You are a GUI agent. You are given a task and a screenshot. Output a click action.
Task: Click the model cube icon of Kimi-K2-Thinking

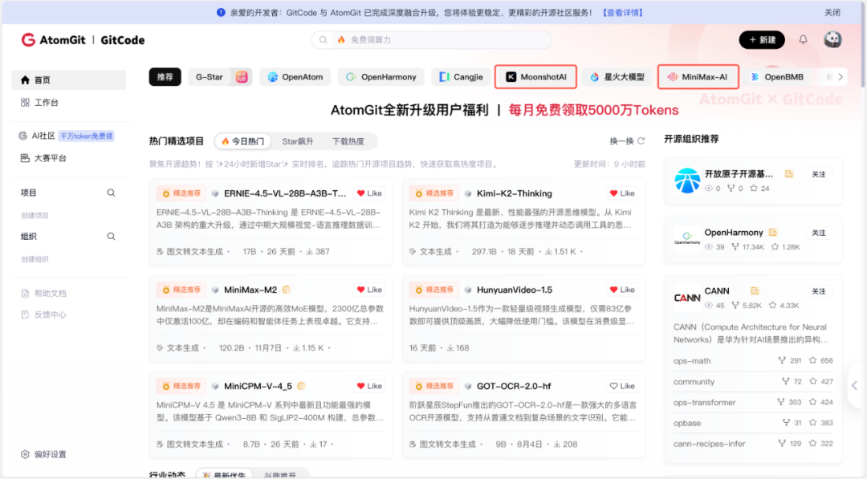(x=468, y=193)
